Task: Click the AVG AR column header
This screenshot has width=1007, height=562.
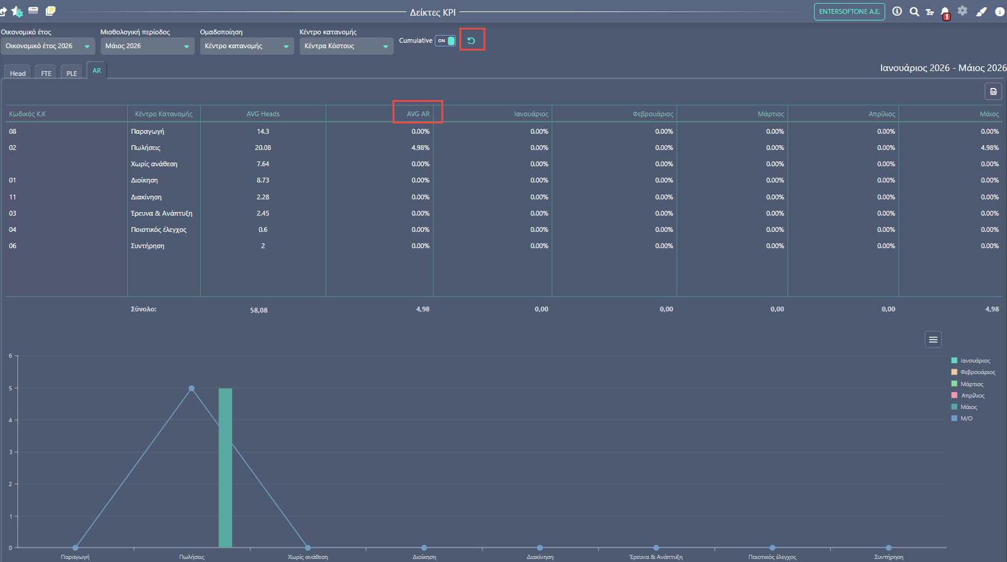Action: (418, 114)
